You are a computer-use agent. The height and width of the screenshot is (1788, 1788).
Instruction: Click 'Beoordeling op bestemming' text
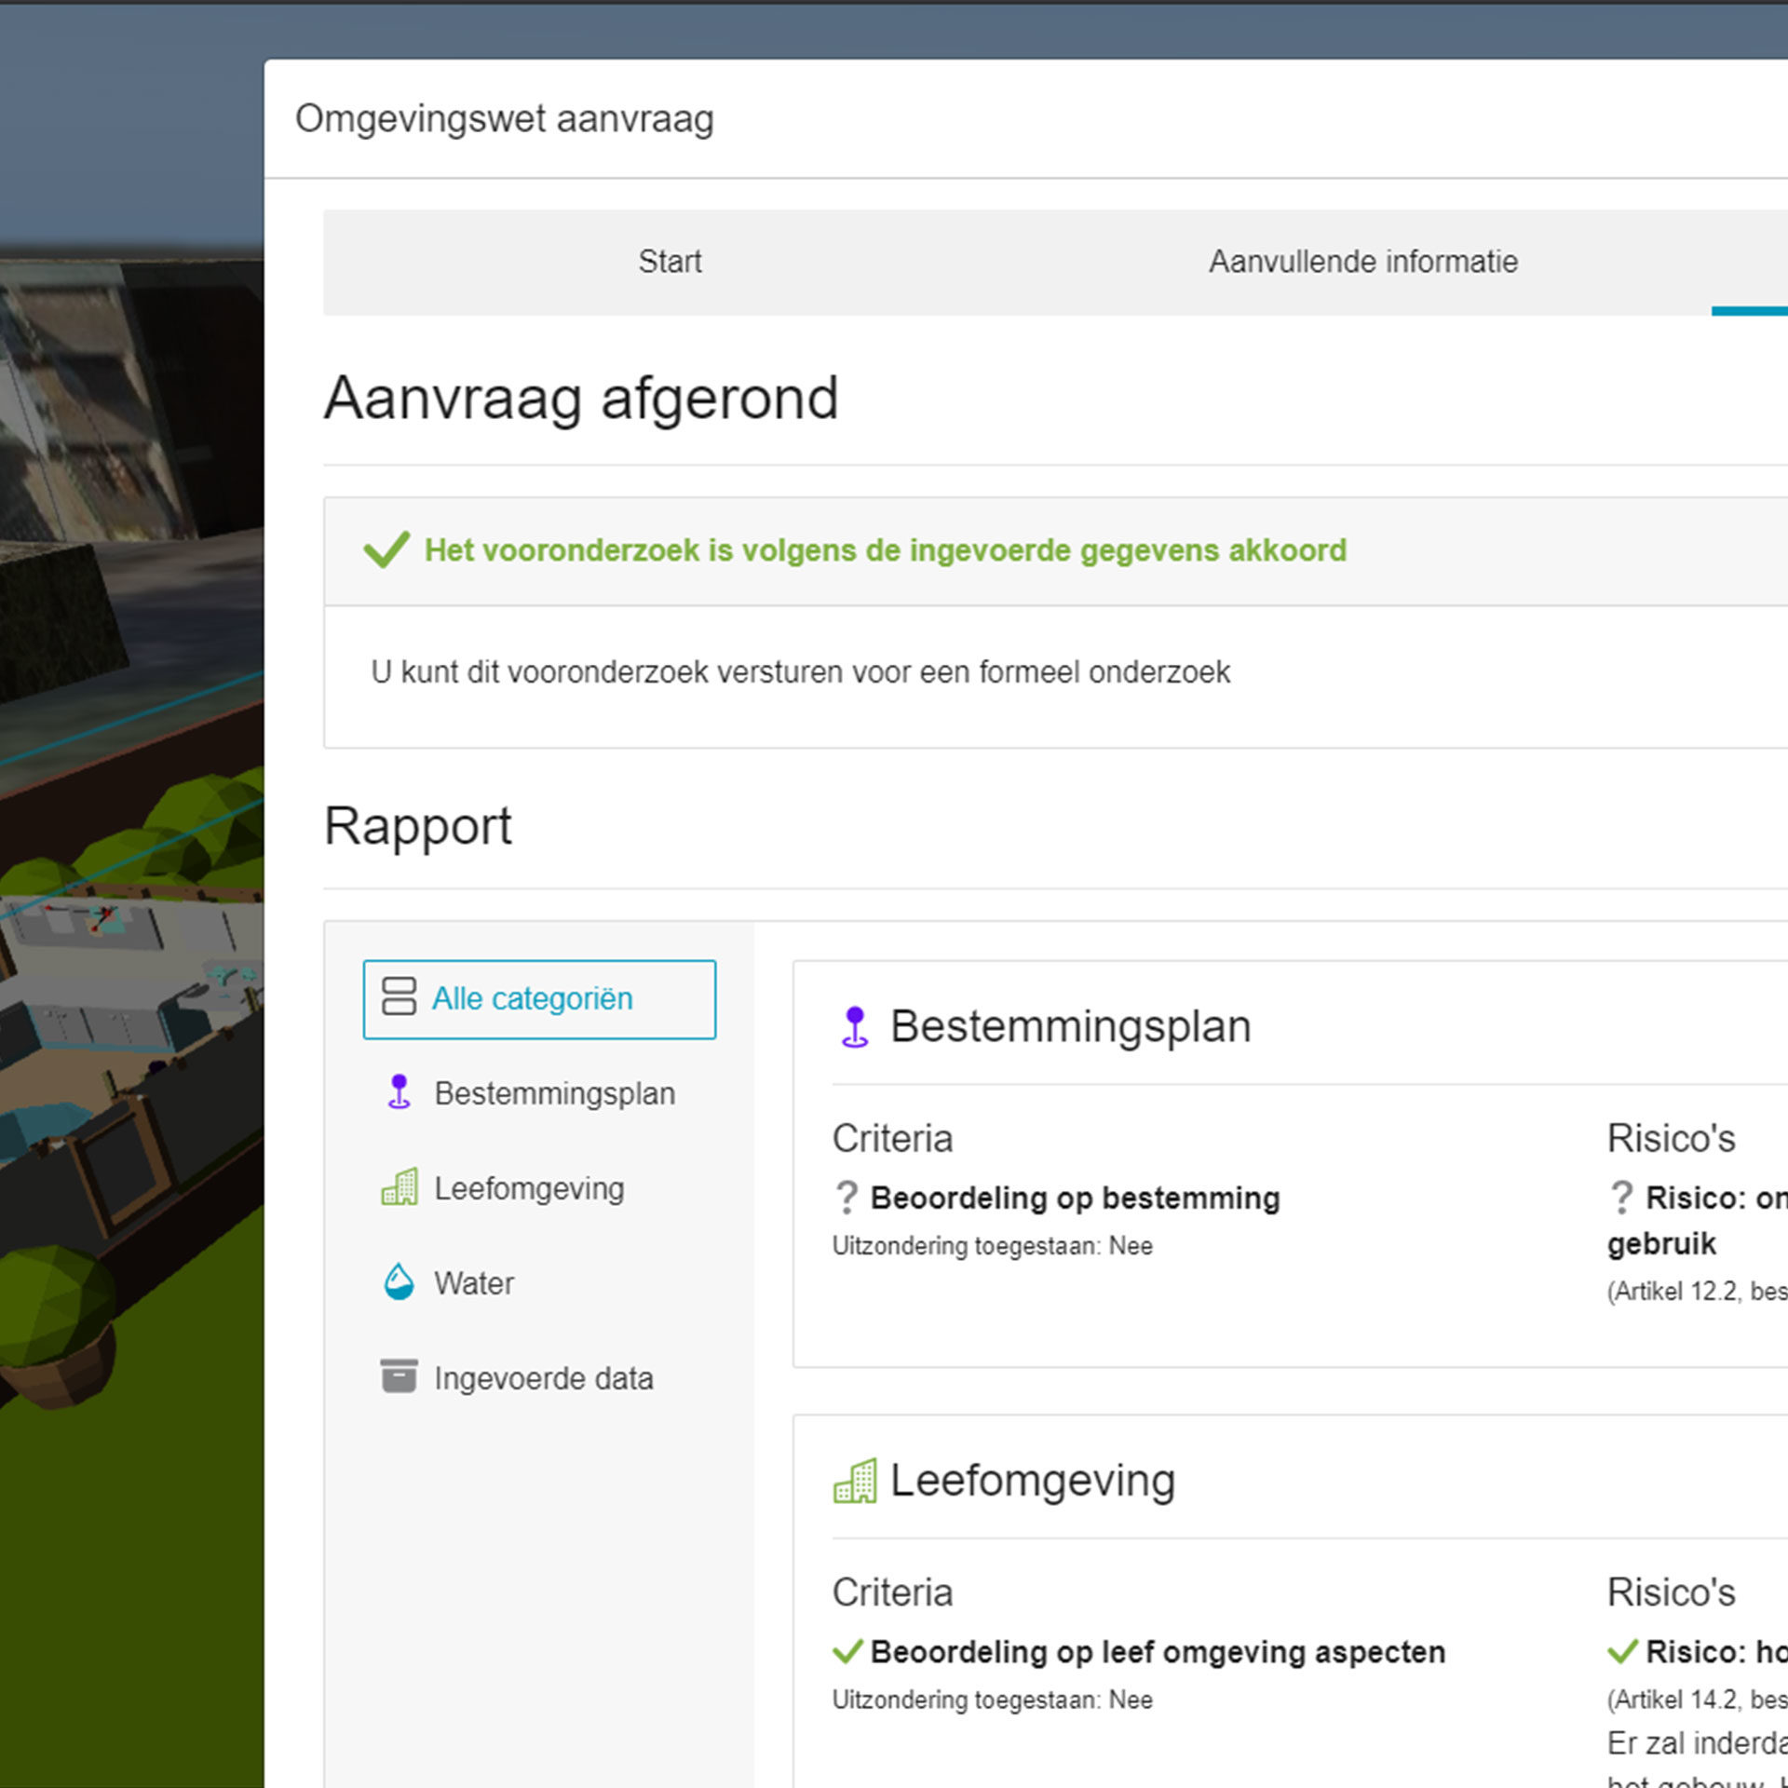point(1075,1199)
